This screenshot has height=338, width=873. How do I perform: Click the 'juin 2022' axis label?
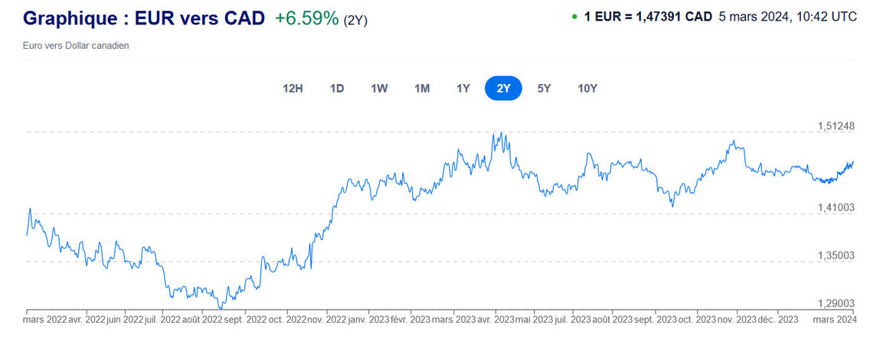(125, 320)
